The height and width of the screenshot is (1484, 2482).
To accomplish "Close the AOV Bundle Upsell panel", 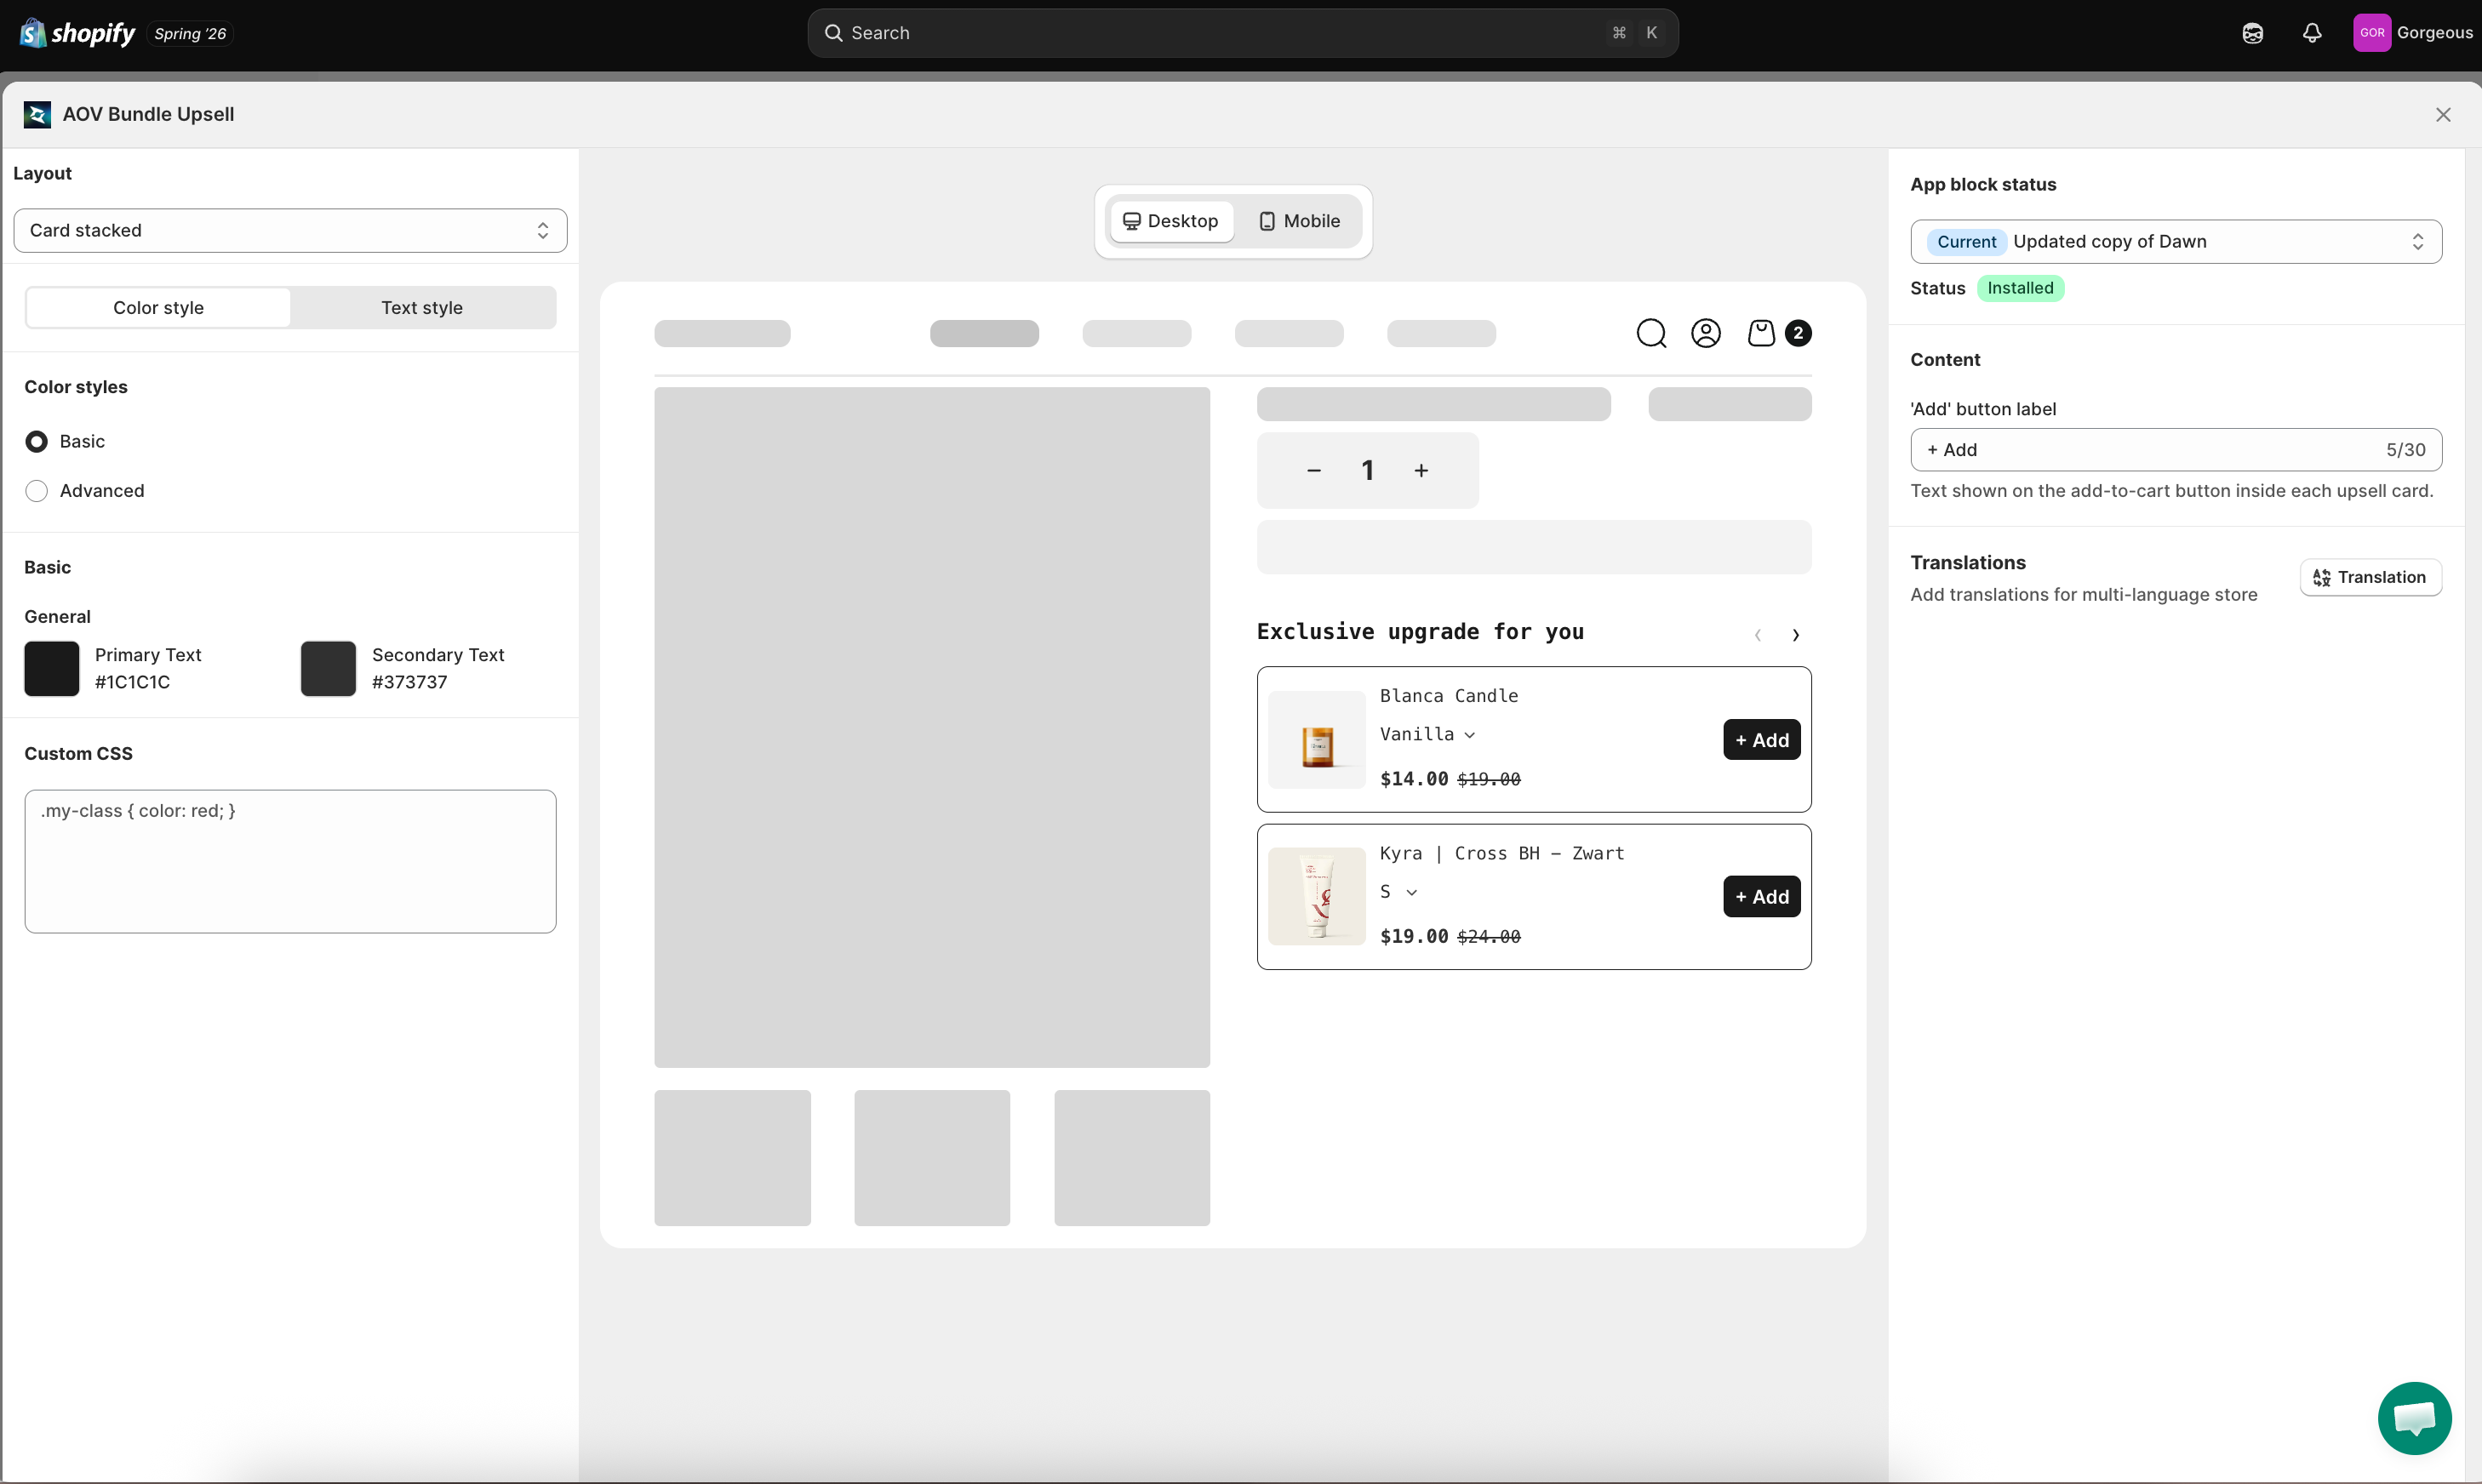I will [x=2443, y=115].
